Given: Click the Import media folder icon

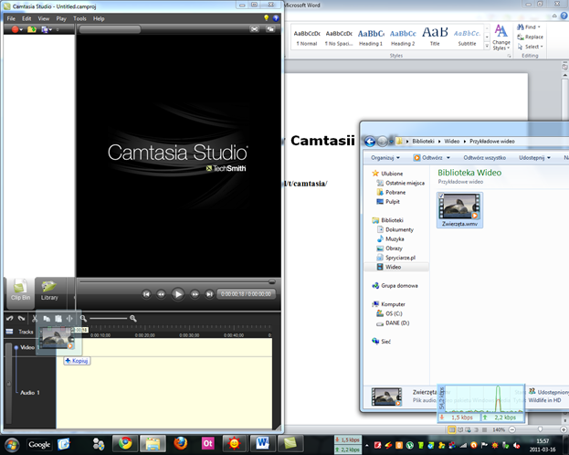Looking at the screenshot, I should point(32,29).
